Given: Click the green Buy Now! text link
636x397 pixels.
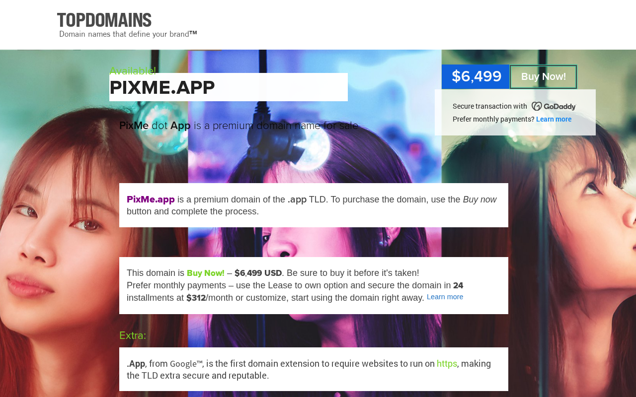Looking at the screenshot, I should (x=206, y=273).
